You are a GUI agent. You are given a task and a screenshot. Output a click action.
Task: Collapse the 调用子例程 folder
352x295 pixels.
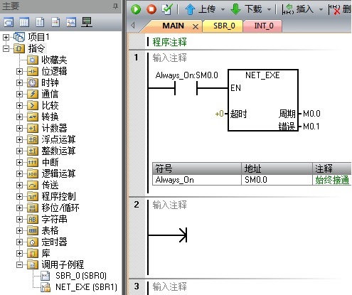coord(20,264)
